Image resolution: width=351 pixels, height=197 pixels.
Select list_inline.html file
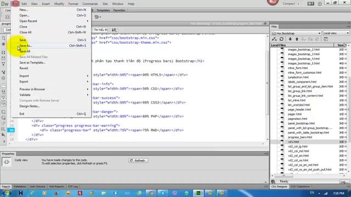[296, 100]
